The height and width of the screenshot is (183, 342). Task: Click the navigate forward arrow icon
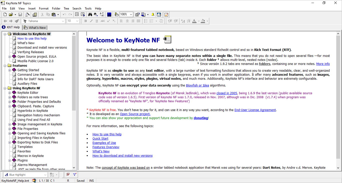[x=11, y=21]
